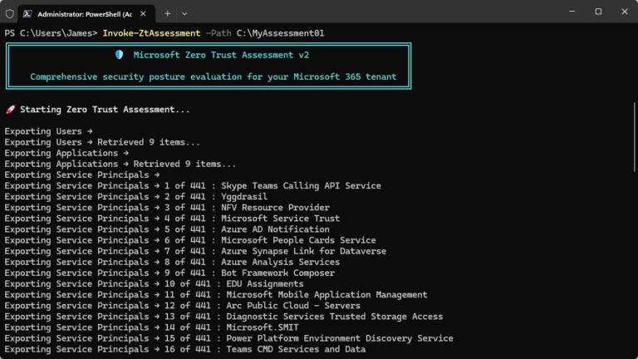Minimize the terminal window
This screenshot has width=638, height=359.
click(572, 12)
